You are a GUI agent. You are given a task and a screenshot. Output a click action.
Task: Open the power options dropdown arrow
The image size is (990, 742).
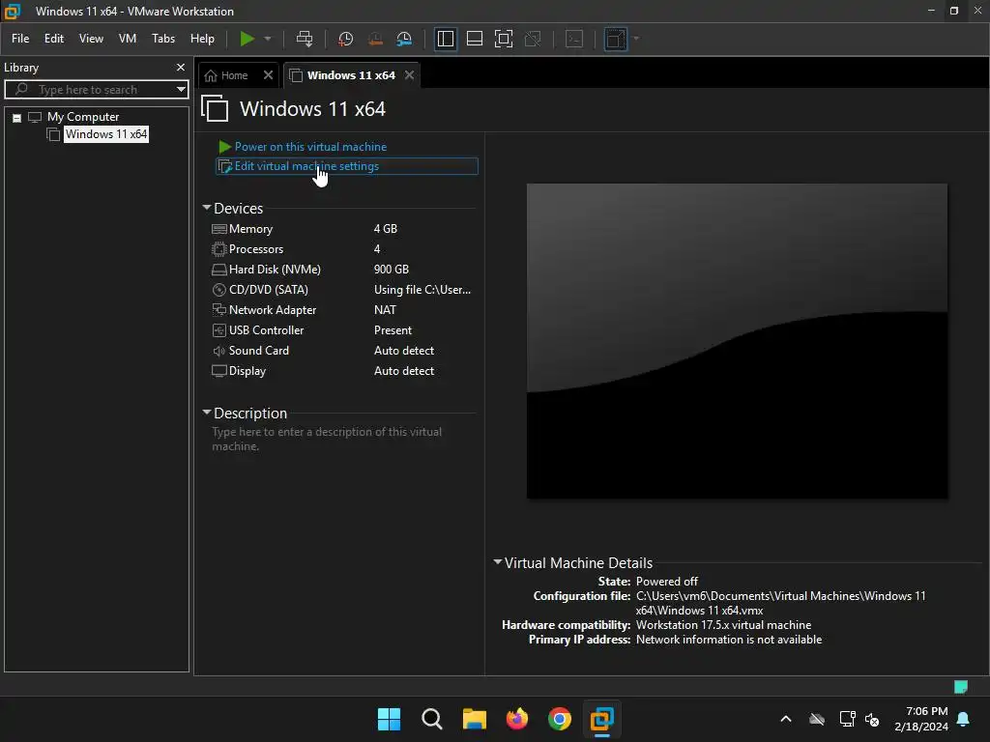[x=268, y=39]
